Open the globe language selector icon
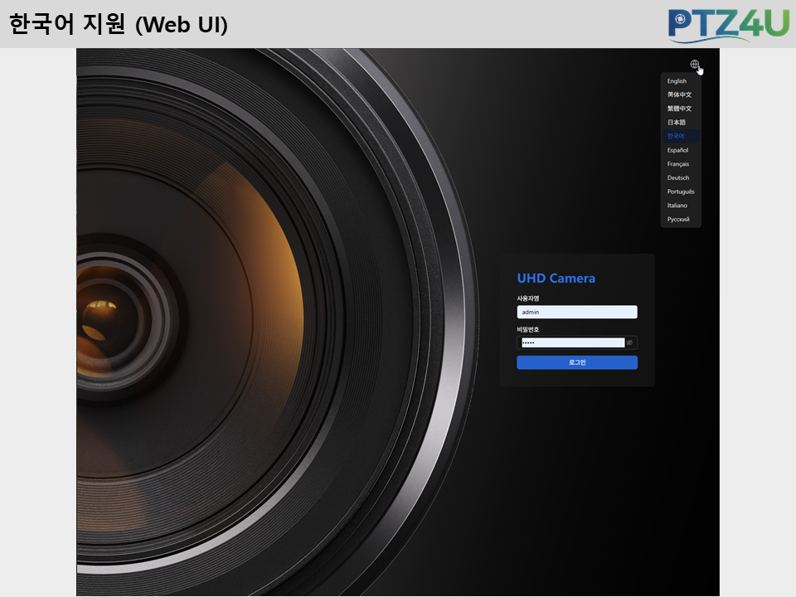796x597 pixels. coord(695,65)
